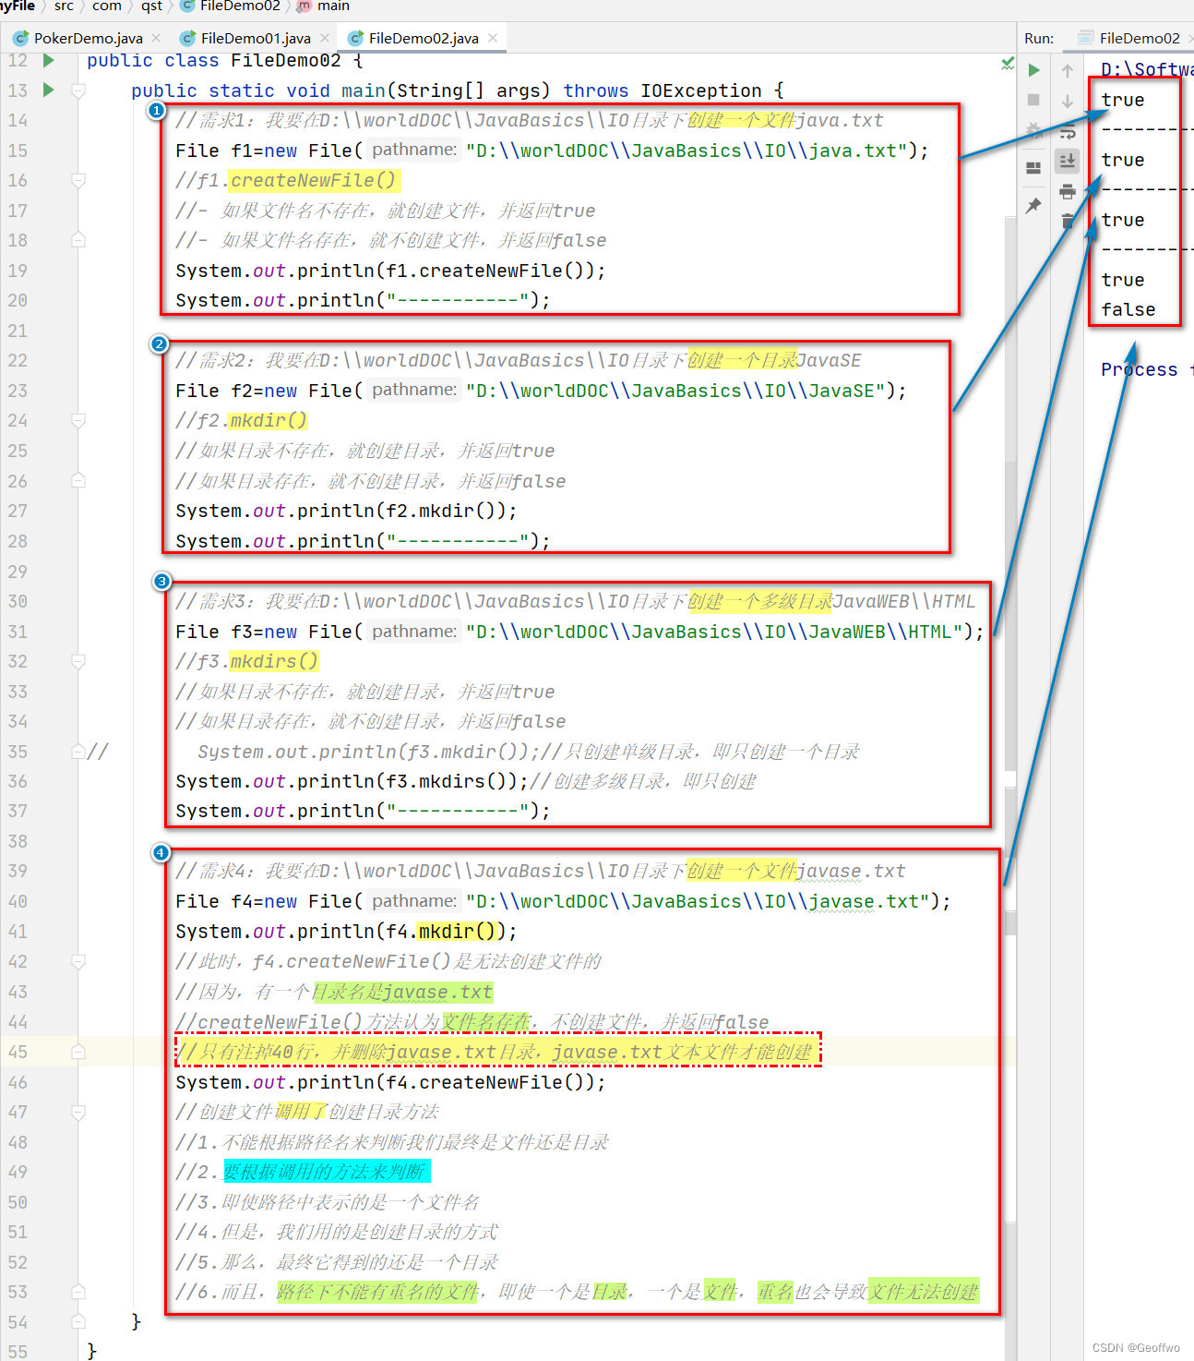Image resolution: width=1194 pixels, height=1361 pixels.
Task: Click highlighted mkdir() call on line 41
Action: 459,932
